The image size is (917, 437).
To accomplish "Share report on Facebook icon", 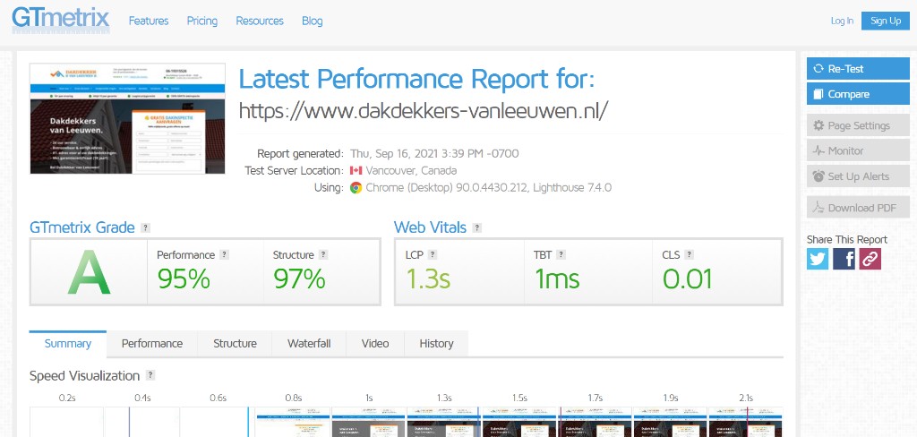I will click(x=844, y=259).
